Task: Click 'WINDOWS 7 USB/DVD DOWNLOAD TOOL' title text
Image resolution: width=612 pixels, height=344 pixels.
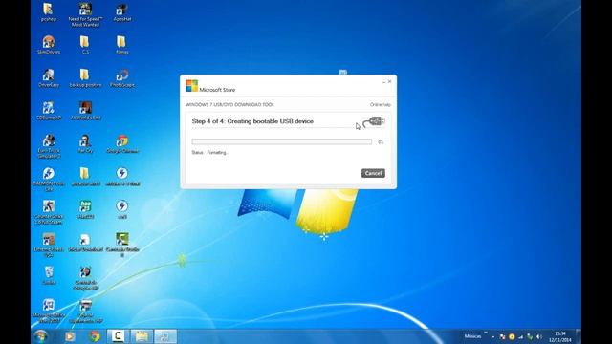Action: tap(229, 105)
